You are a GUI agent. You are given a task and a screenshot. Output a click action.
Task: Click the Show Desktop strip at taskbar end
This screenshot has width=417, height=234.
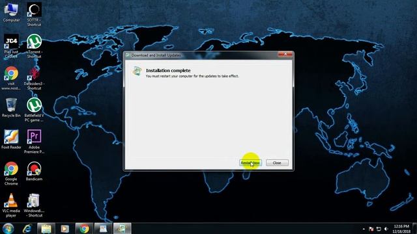pos(414,228)
